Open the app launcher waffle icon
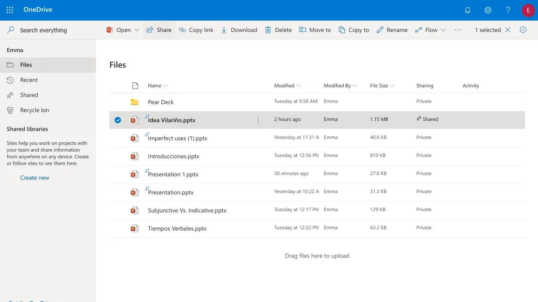Viewport: 538px width, 302px height. [x=10, y=10]
